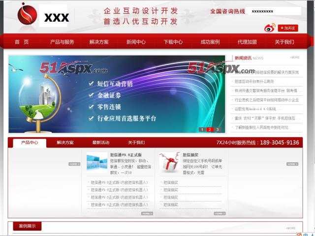This screenshot has height=236, width=315.
Task: Go to 首页 in navigation bar
Action: (x=22, y=42)
